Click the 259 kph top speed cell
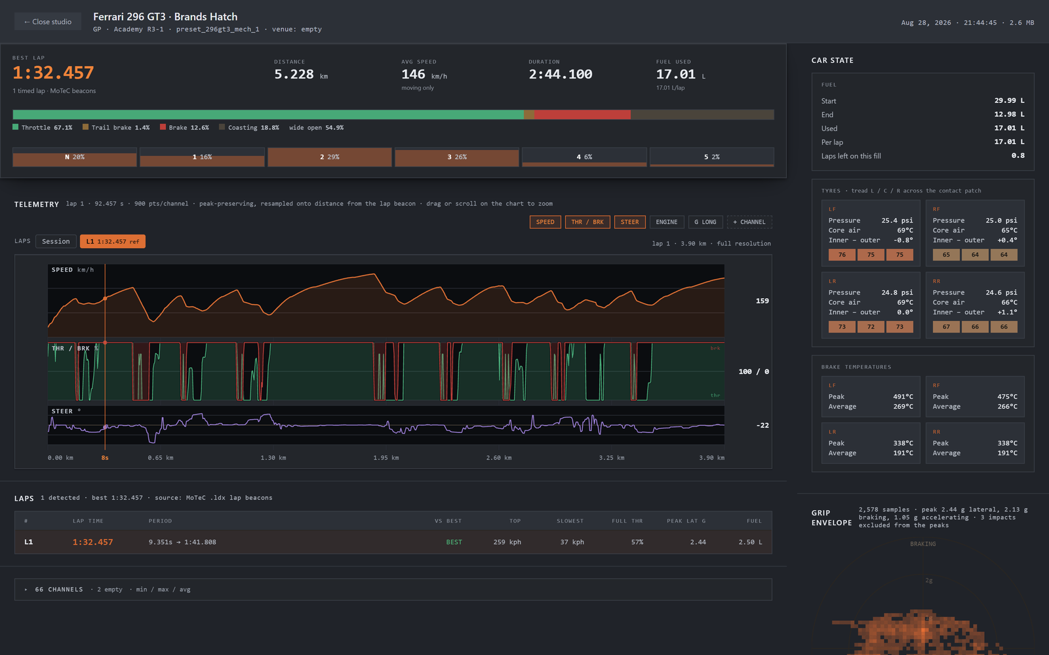The width and height of the screenshot is (1049, 655). click(507, 542)
